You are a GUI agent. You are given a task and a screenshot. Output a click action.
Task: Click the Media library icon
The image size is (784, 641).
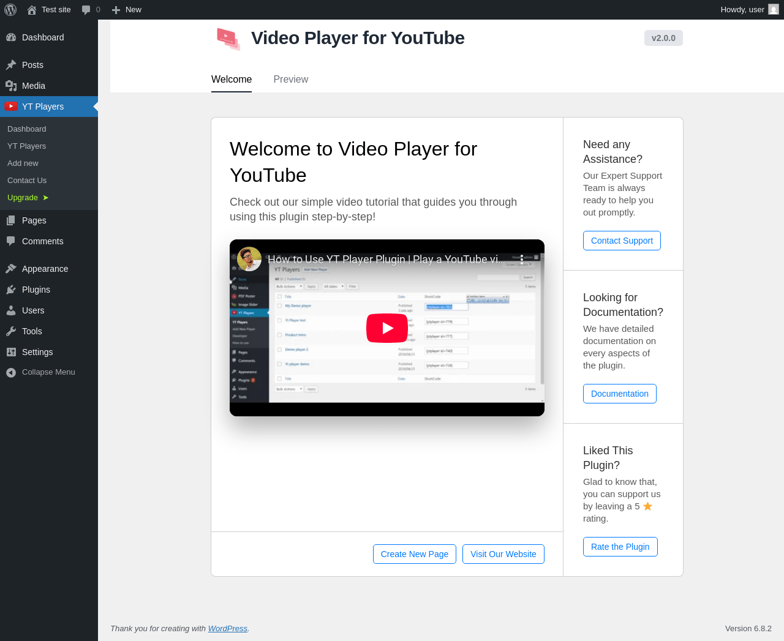[11, 86]
